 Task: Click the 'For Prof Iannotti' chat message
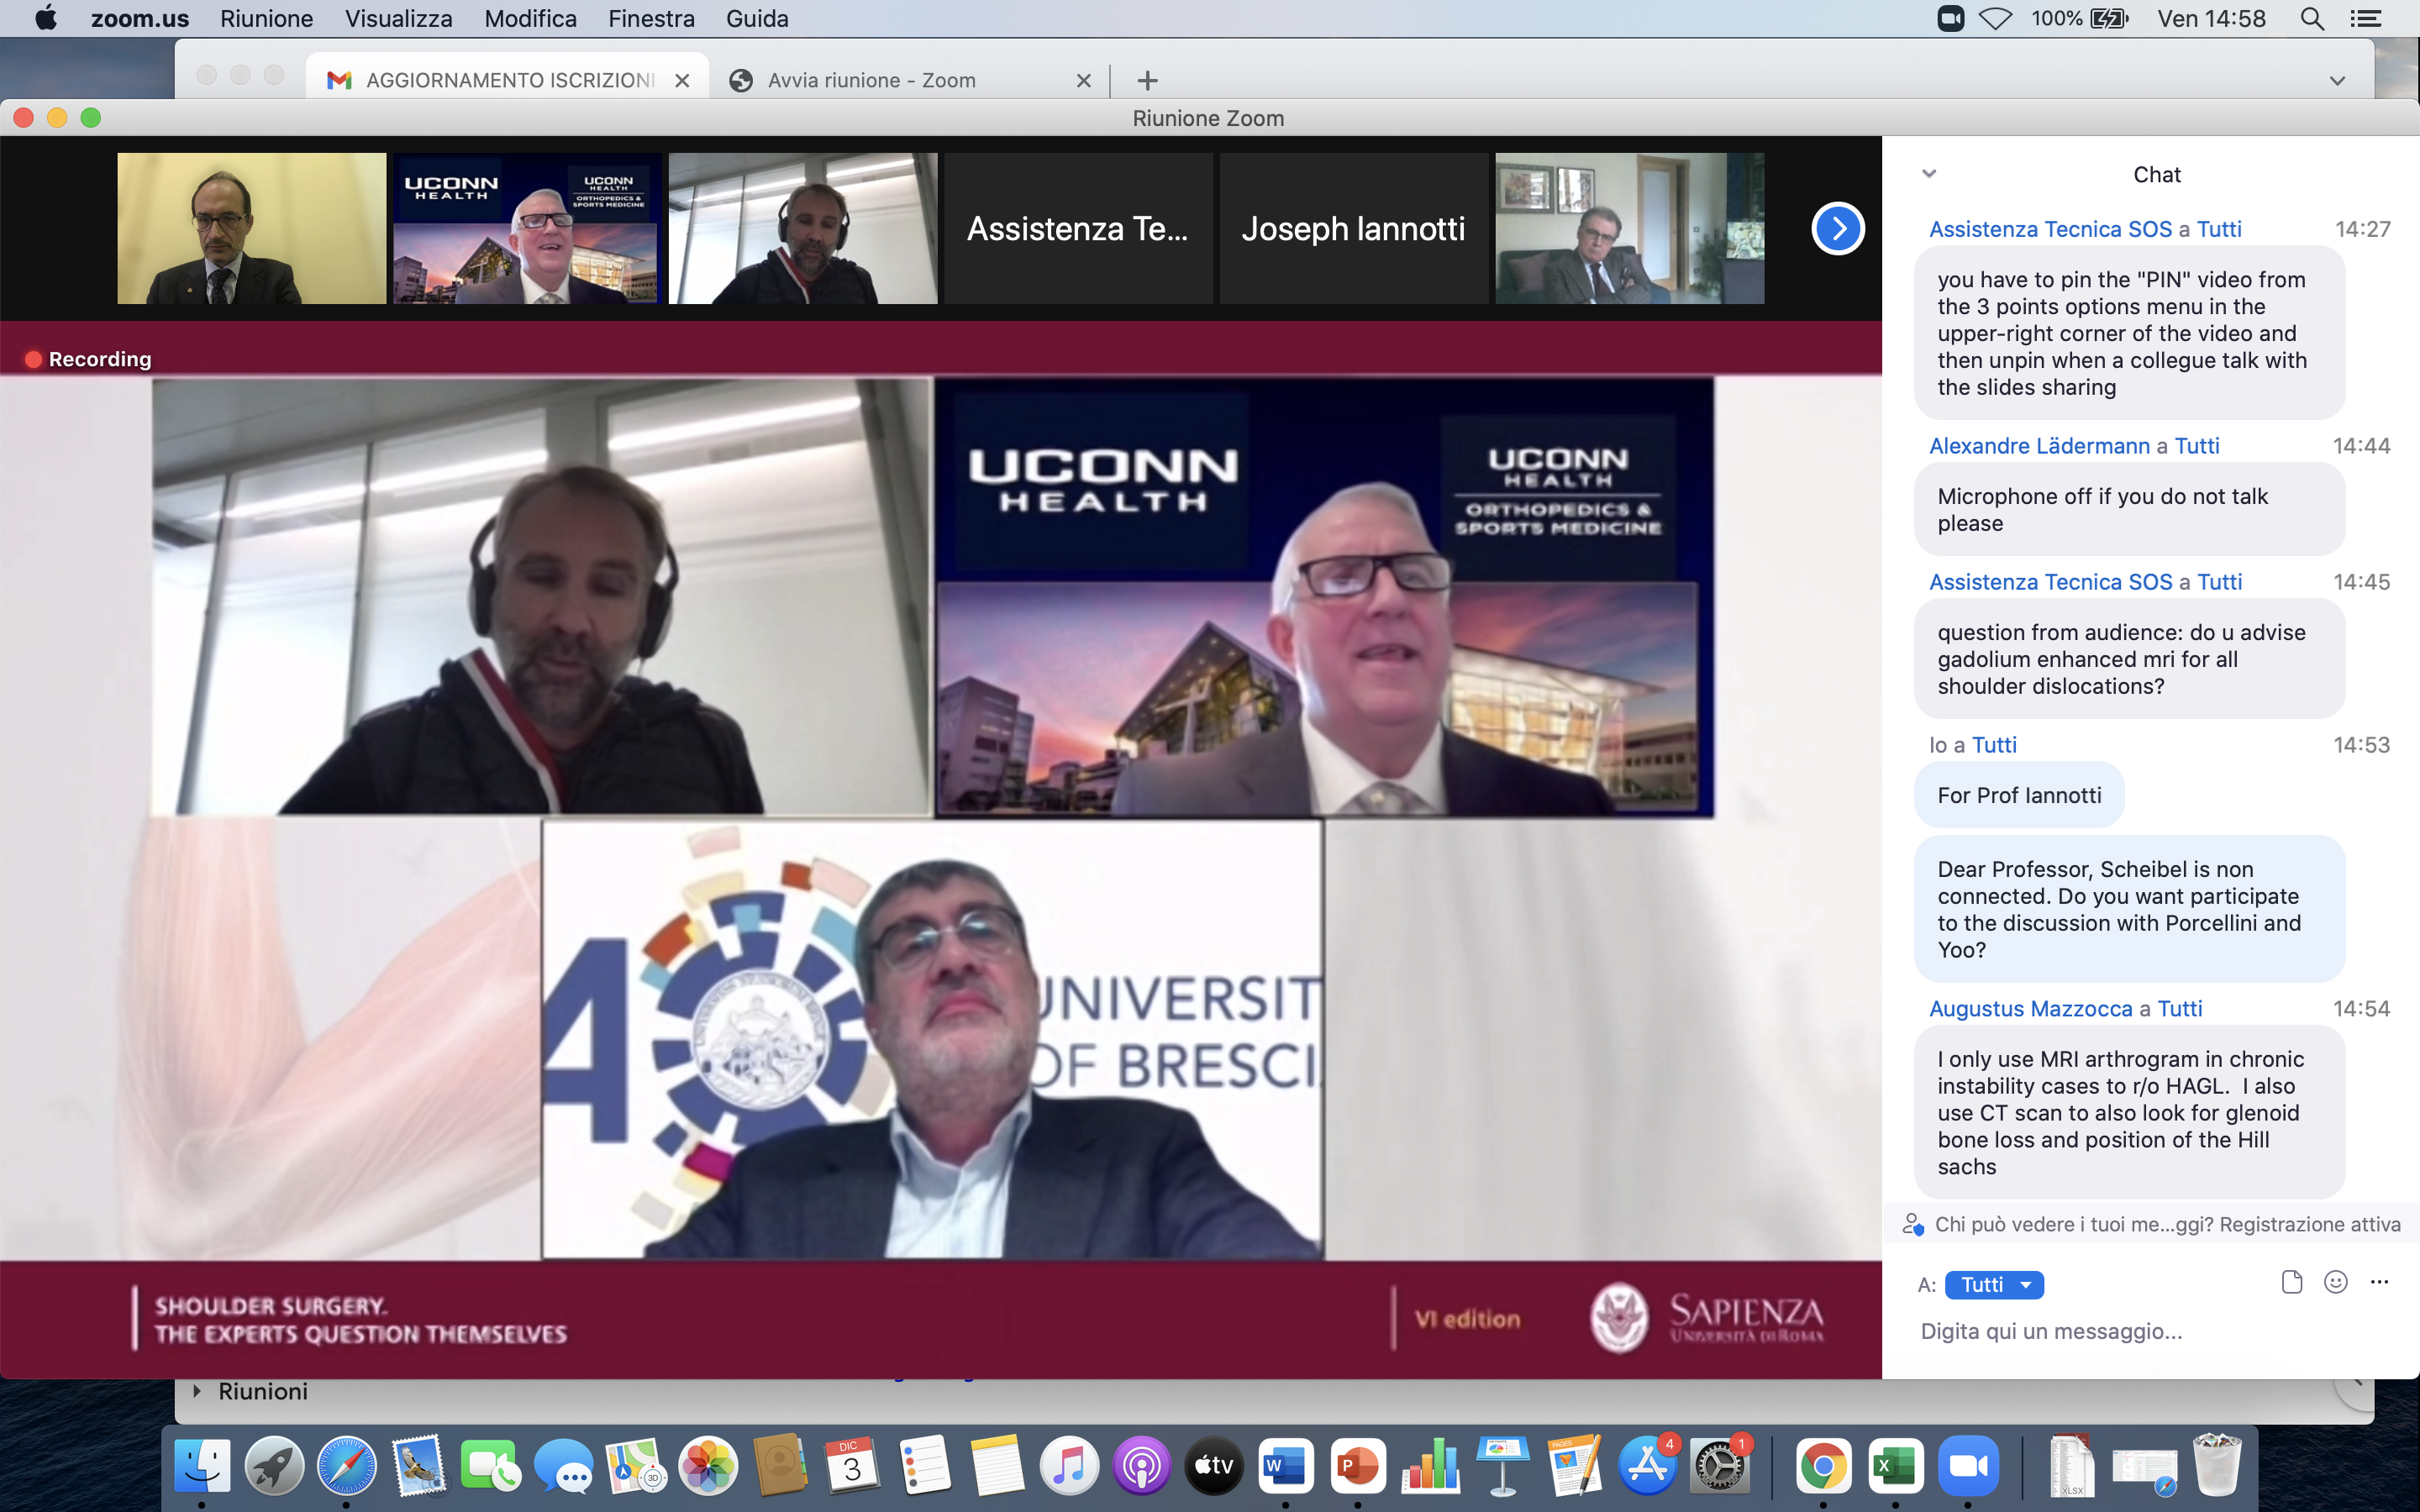(2019, 795)
